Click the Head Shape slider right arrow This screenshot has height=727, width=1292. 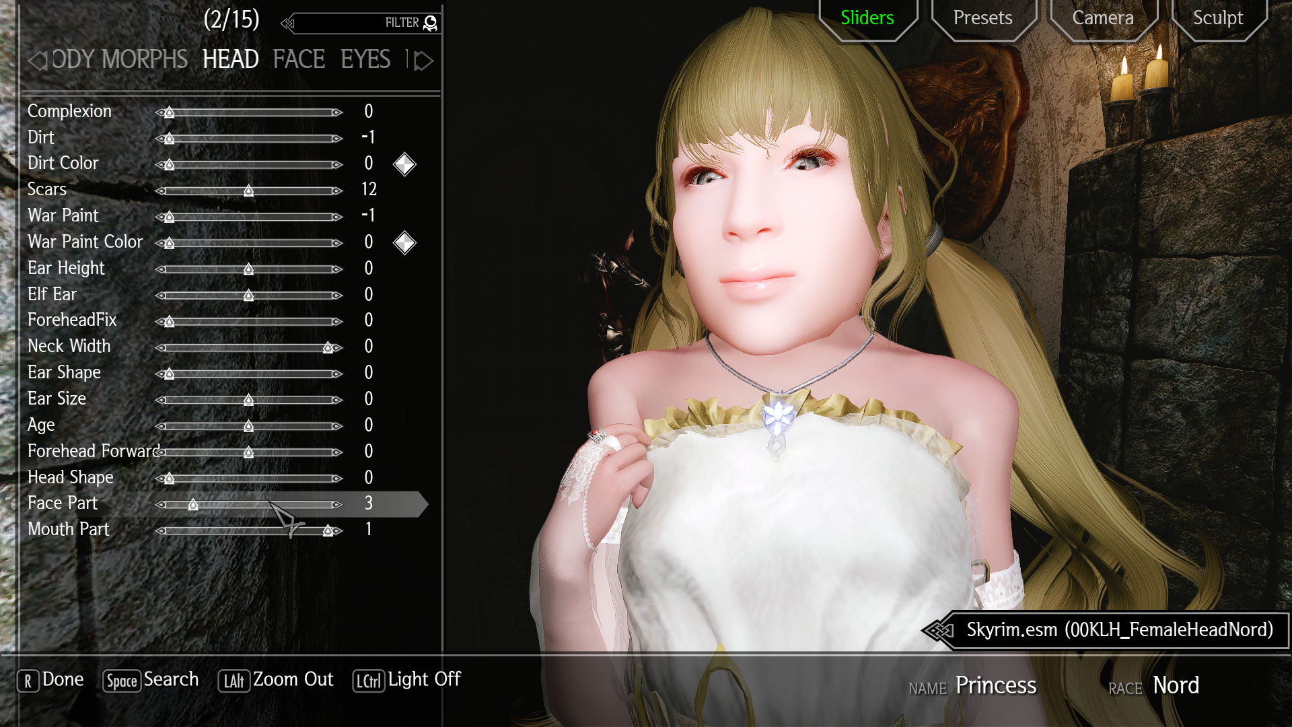(338, 479)
